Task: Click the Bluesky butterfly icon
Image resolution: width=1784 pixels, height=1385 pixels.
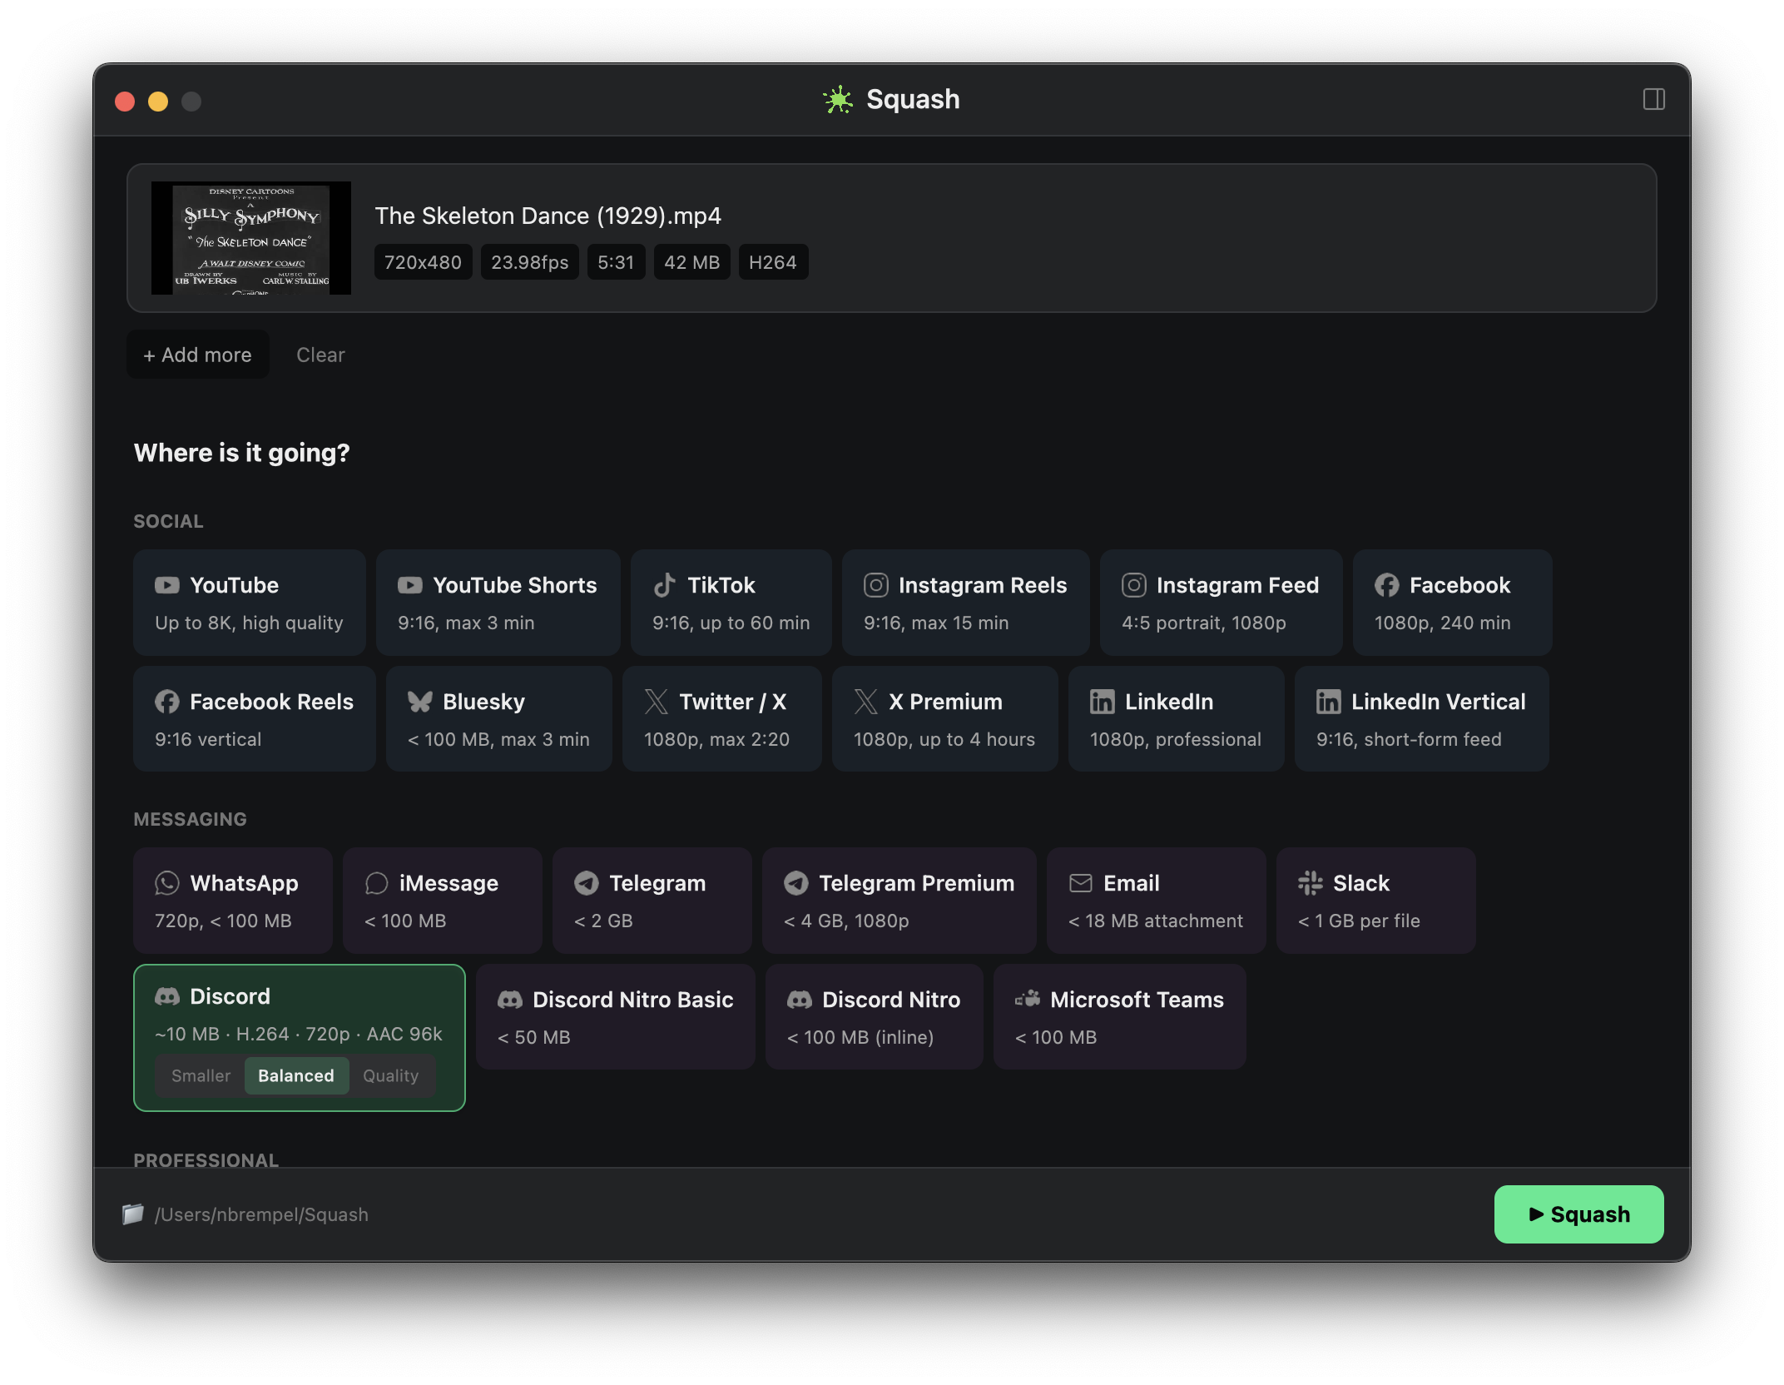Action: [419, 702]
